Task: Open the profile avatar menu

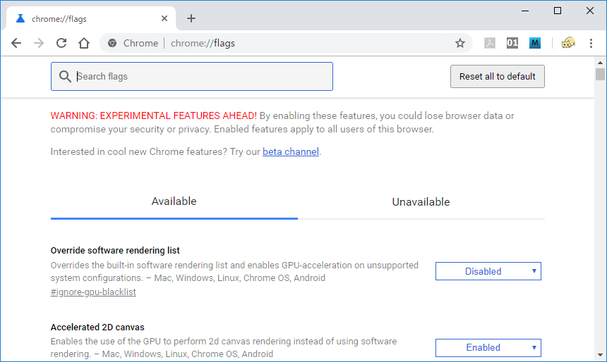Action: (568, 43)
